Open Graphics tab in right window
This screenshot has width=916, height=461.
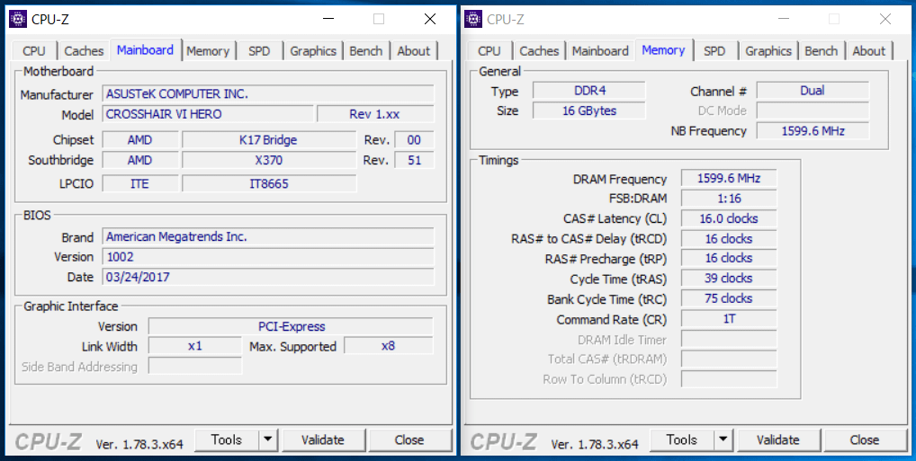[x=768, y=51]
